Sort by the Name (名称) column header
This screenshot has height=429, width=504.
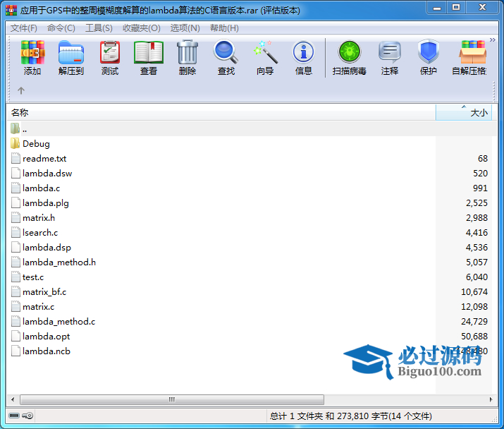tap(221, 113)
